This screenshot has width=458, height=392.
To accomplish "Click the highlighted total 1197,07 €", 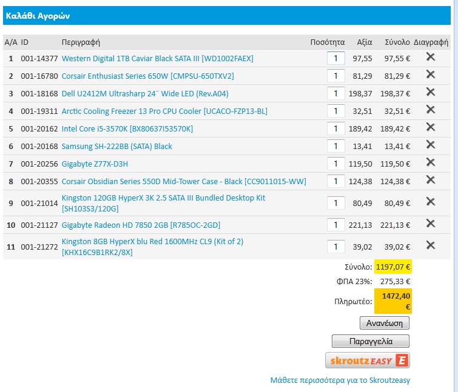I will 393,267.
